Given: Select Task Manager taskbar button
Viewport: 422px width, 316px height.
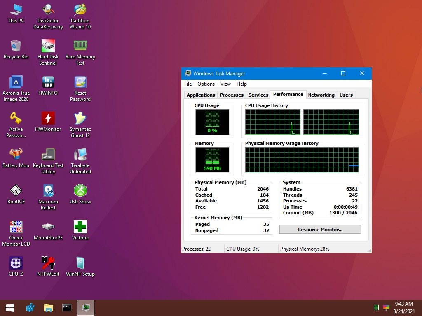Looking at the screenshot, I should pos(86,308).
